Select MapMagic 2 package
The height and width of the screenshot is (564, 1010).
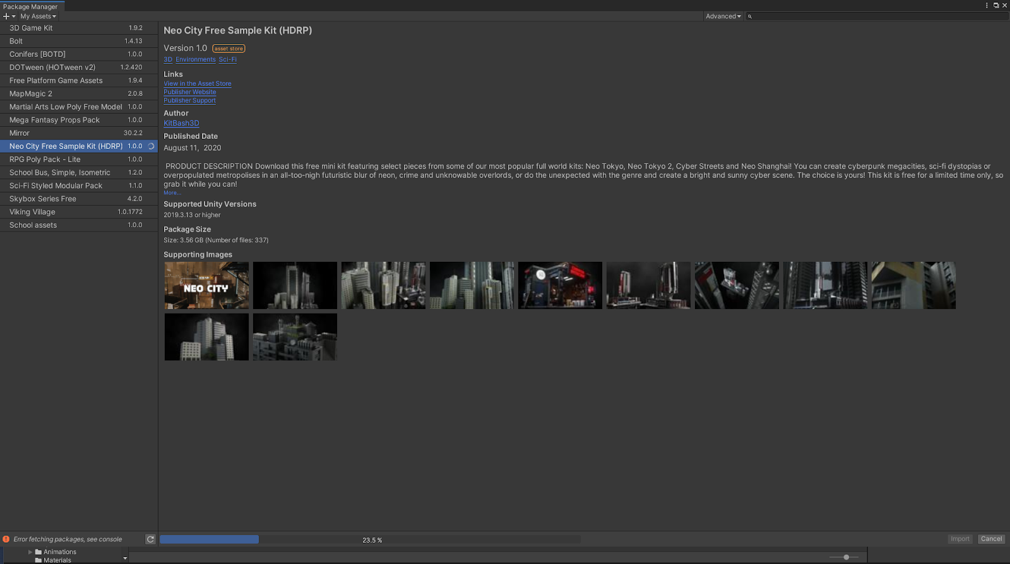coord(79,93)
